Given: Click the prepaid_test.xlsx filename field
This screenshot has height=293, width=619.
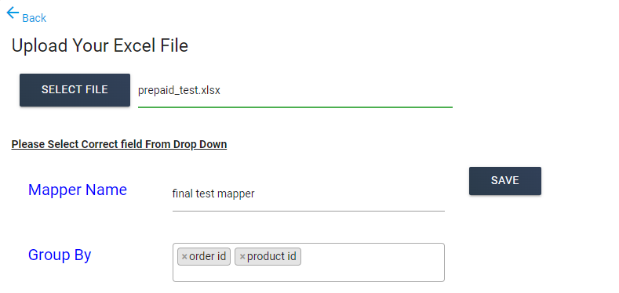Looking at the screenshot, I should click(295, 91).
